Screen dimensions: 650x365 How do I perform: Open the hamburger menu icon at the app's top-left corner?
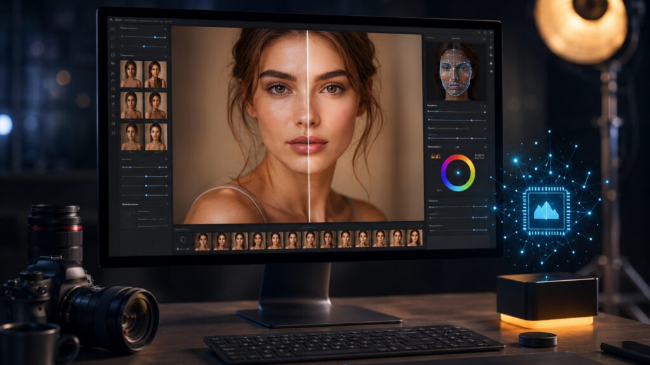click(x=110, y=20)
